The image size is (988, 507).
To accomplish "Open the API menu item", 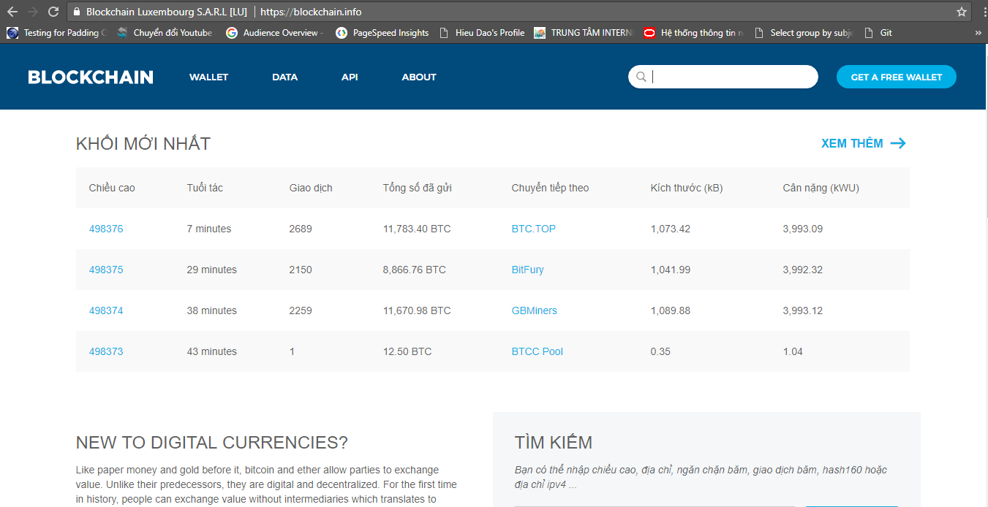I will click(350, 77).
